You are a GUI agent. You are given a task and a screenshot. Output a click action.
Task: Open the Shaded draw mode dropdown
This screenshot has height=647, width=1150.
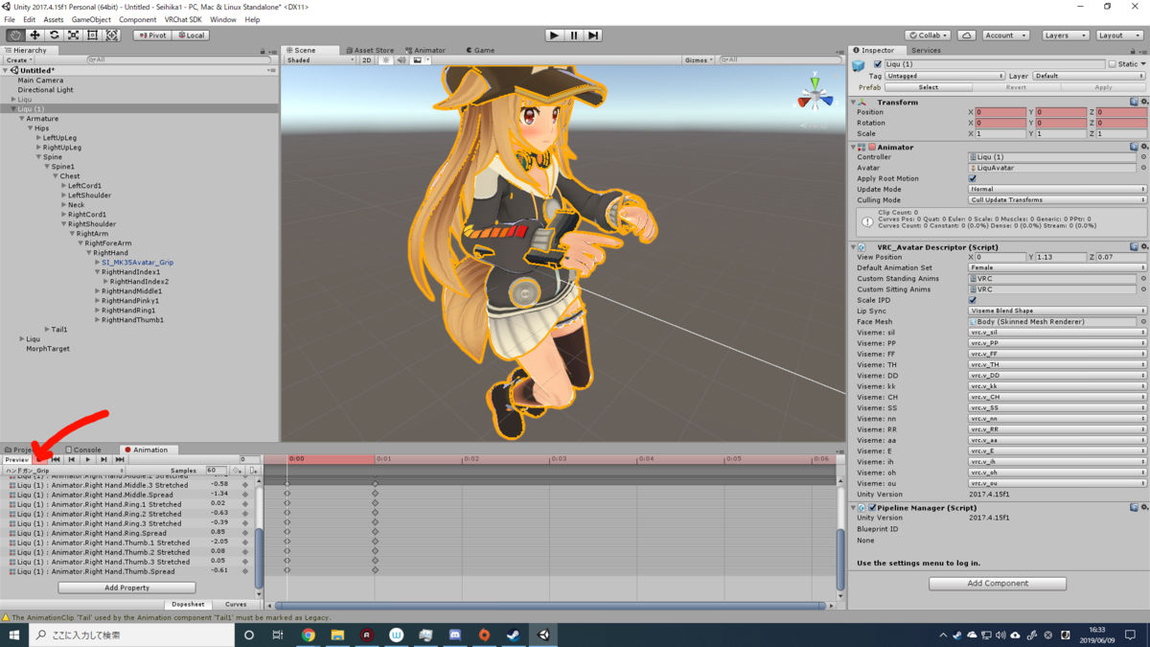321,59
